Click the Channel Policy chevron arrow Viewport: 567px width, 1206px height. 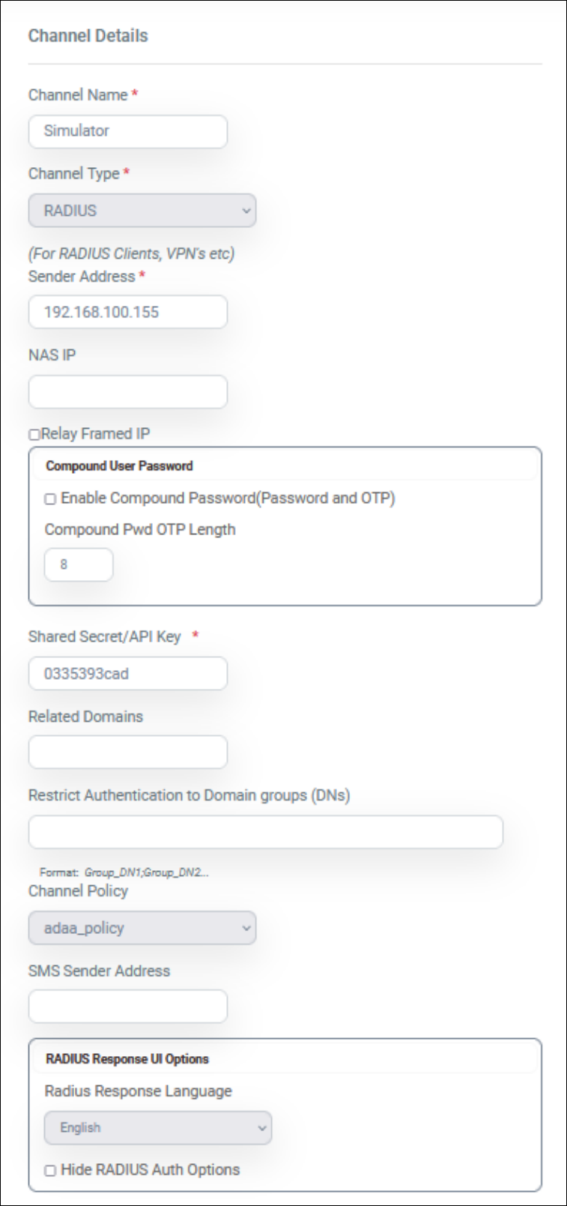coord(246,928)
